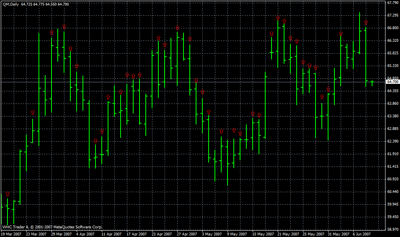Click the 66.800 price axis label
Viewport: 400px width, 237px height.
click(x=393, y=28)
